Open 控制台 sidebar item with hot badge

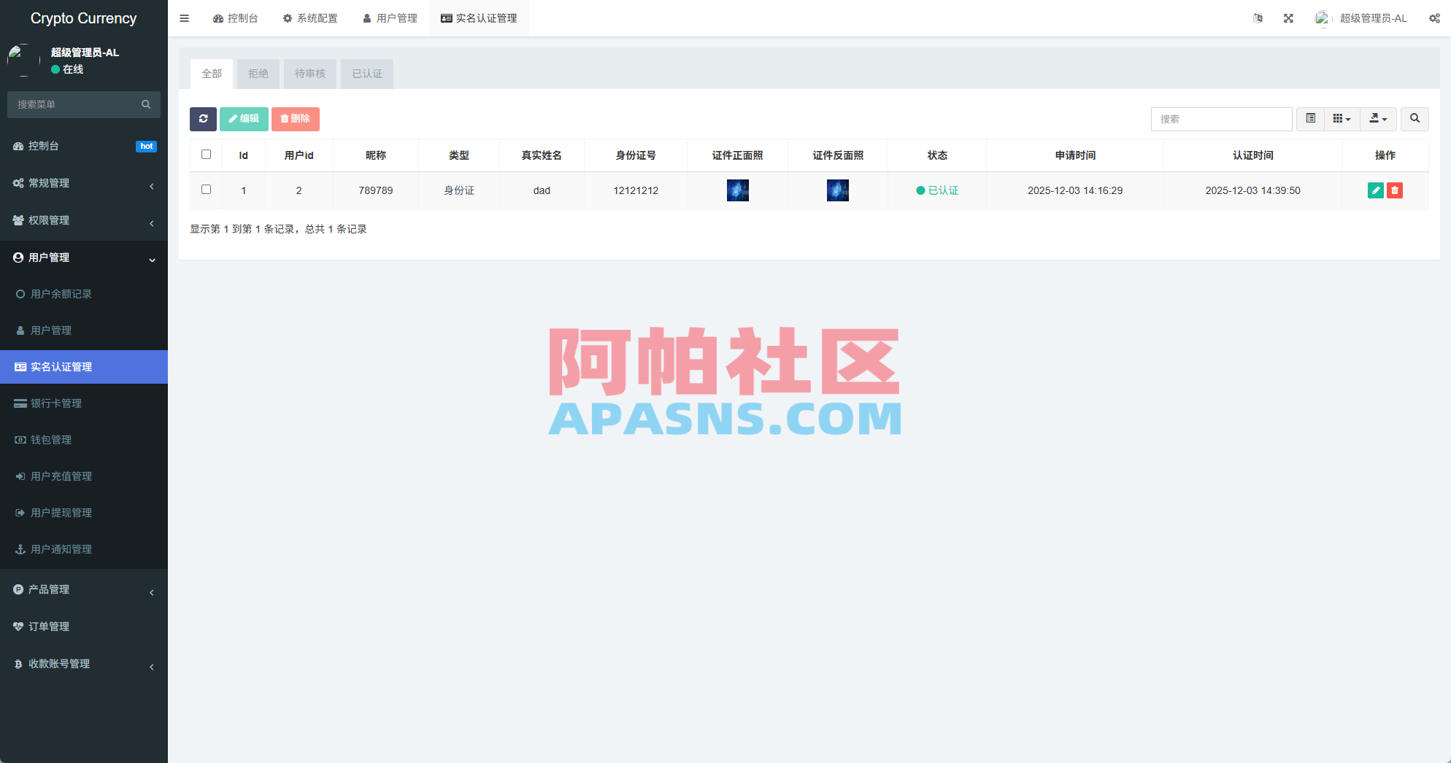point(84,146)
